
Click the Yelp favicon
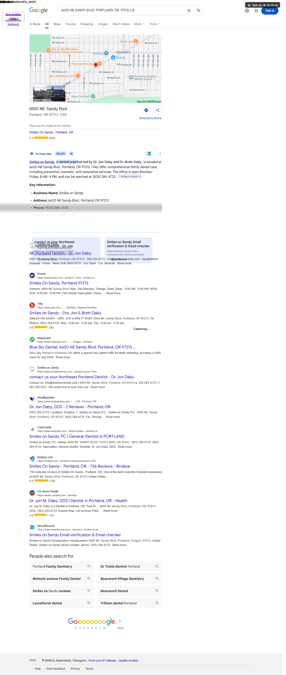point(32,305)
